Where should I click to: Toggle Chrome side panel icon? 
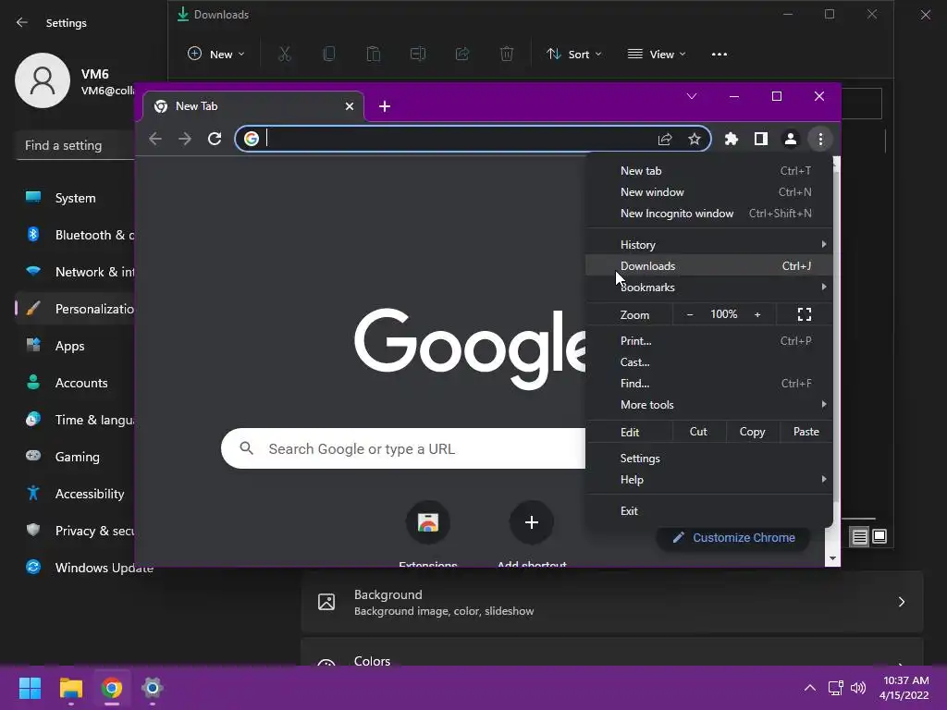(x=761, y=140)
